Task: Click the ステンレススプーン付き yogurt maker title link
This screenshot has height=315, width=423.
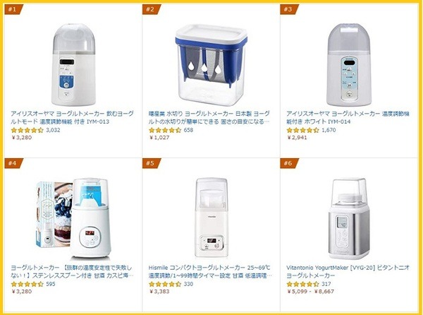Action: tap(72, 271)
